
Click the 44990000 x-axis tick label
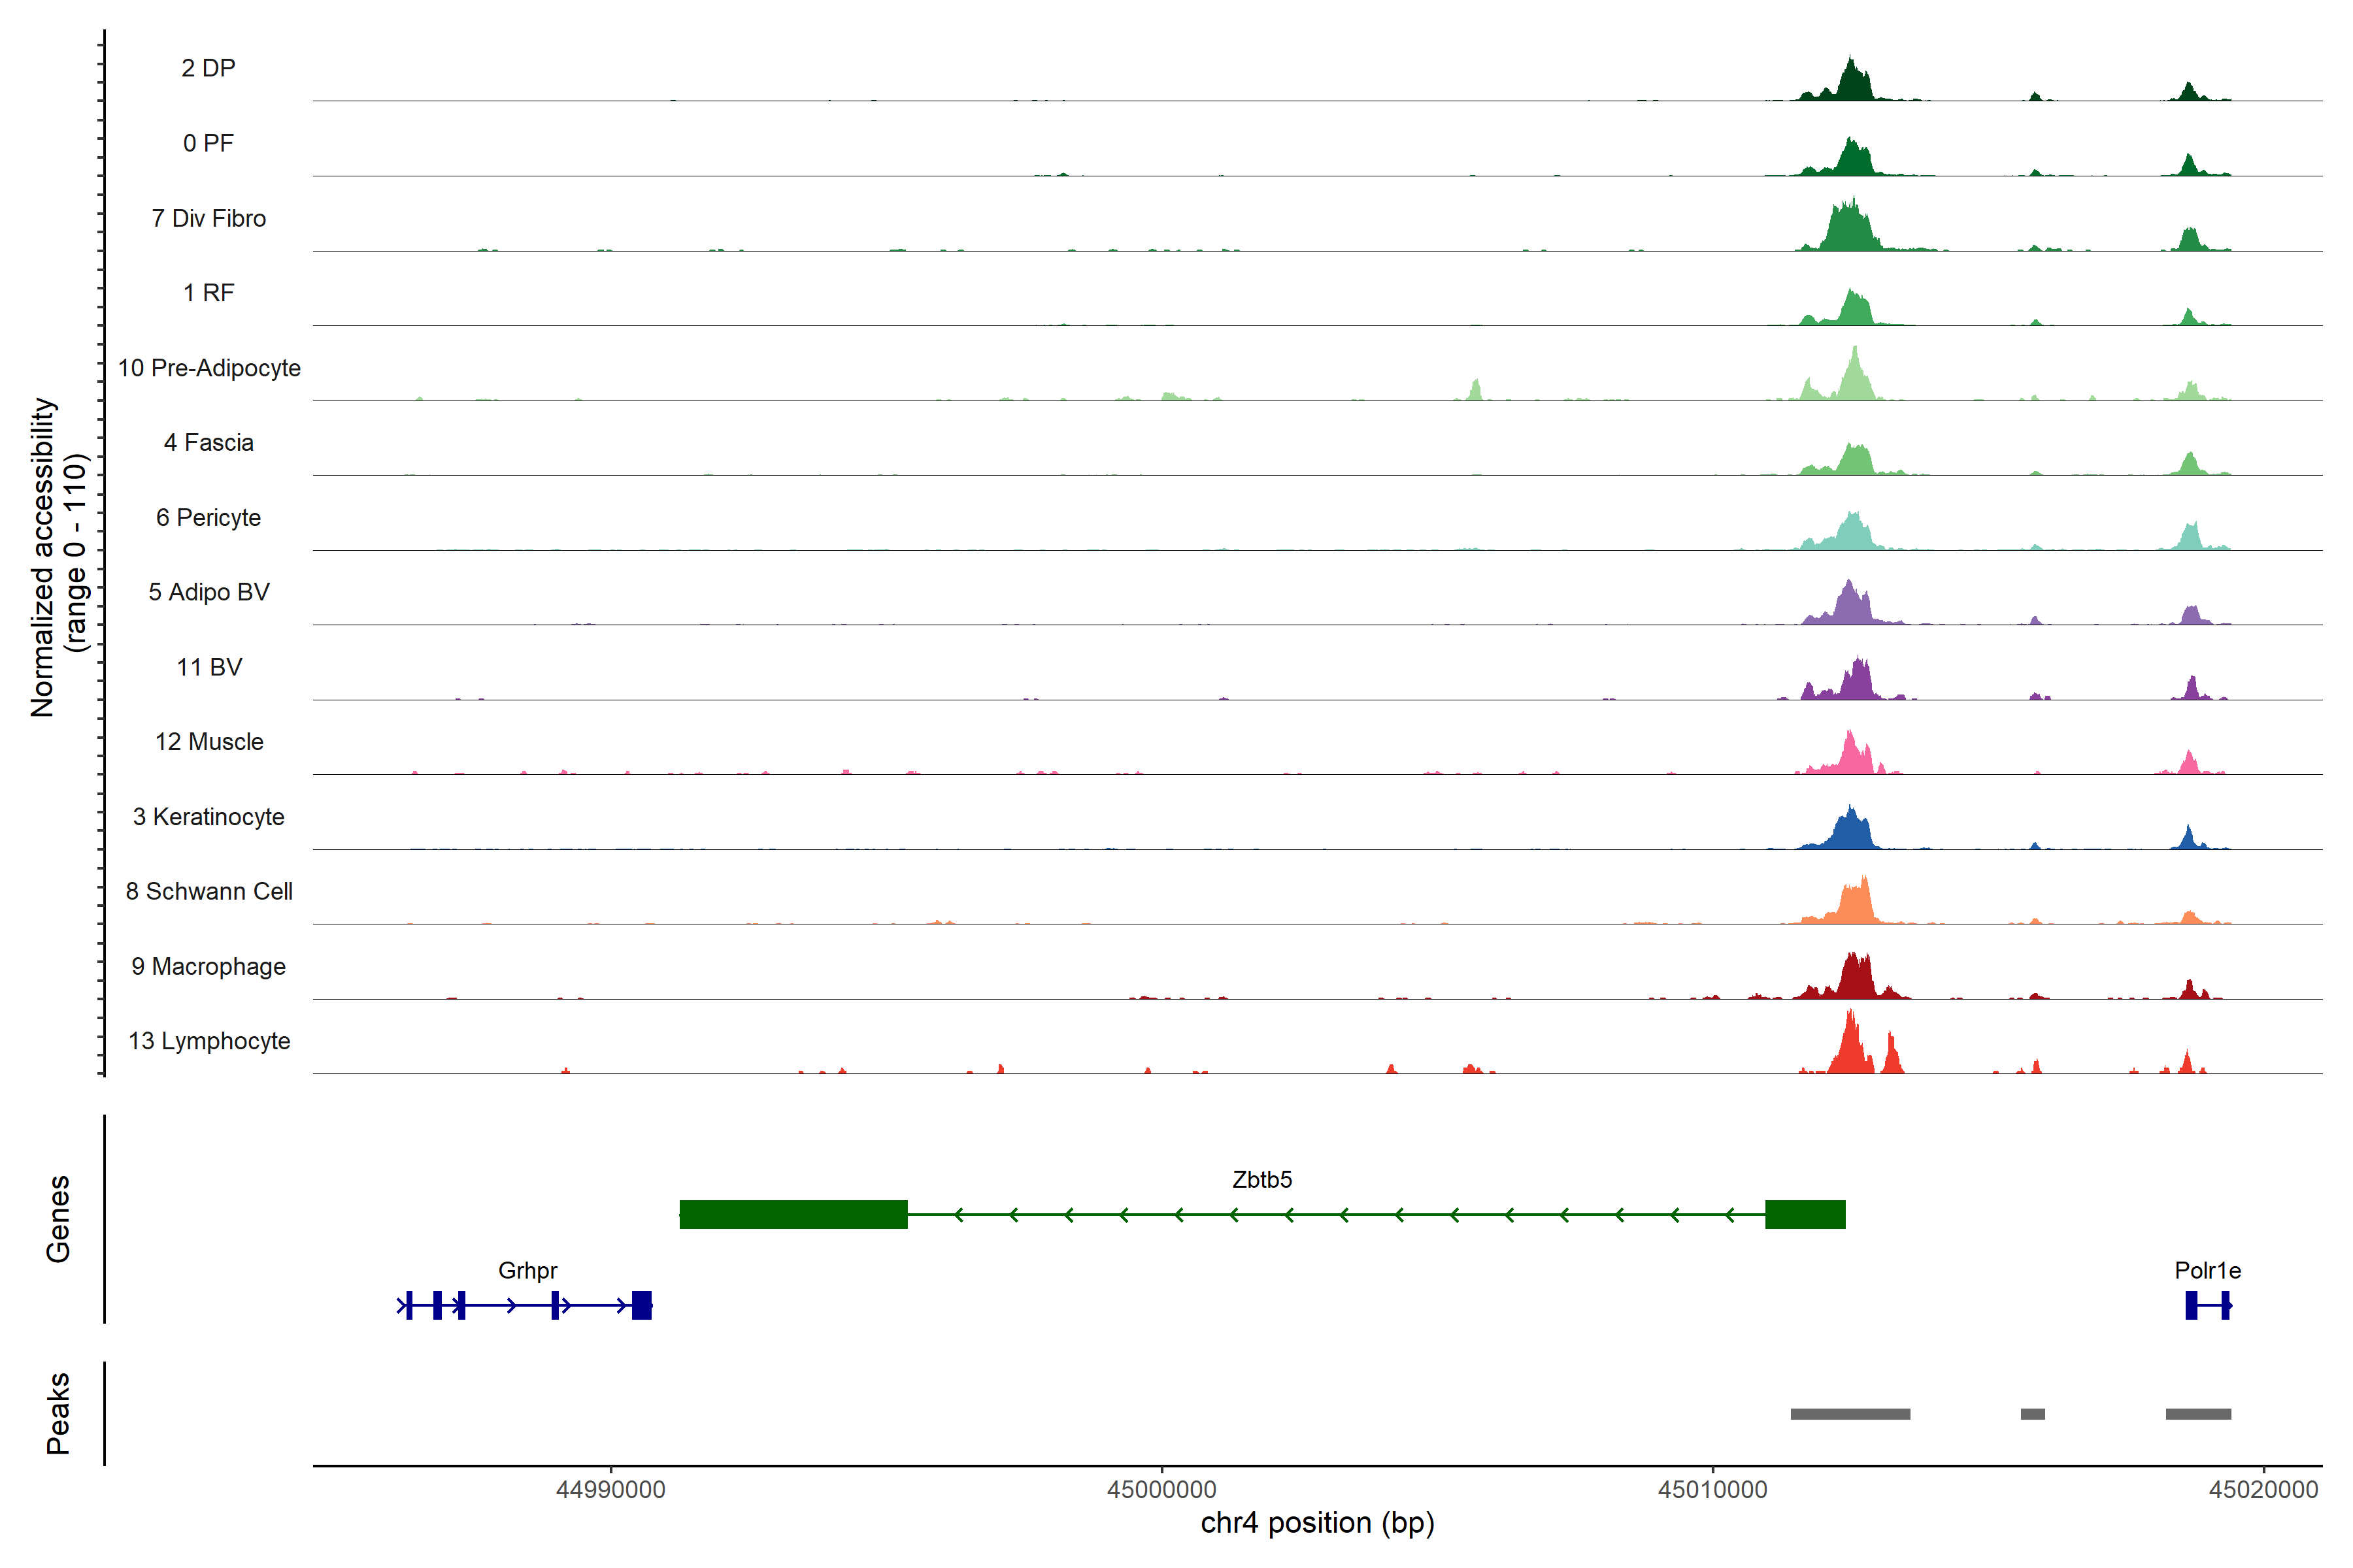pyautogui.click(x=610, y=1489)
